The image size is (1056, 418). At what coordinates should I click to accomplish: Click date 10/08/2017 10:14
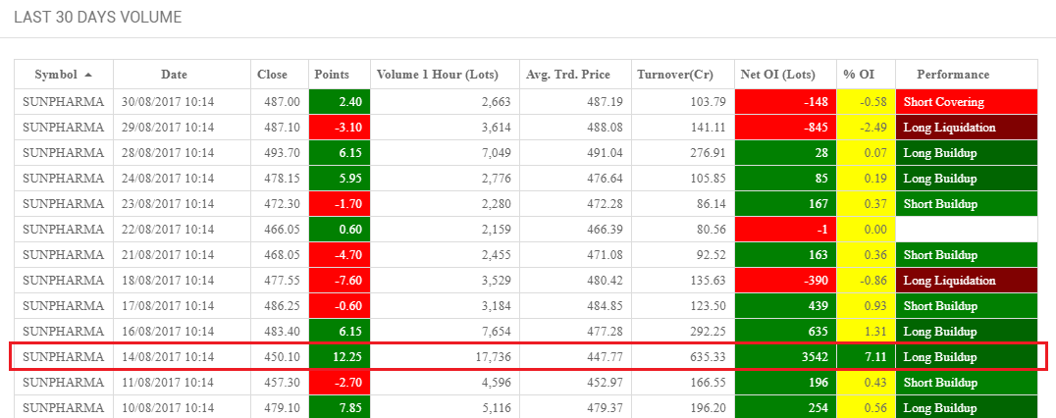(168, 407)
